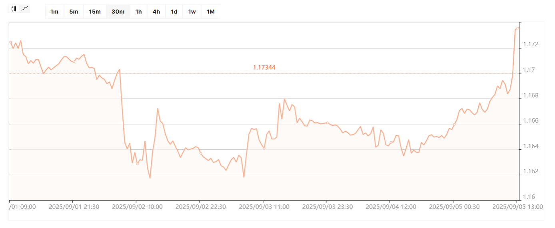The width and height of the screenshot is (555, 228).
Task: Choose the 15m timeframe
Action: coord(95,12)
